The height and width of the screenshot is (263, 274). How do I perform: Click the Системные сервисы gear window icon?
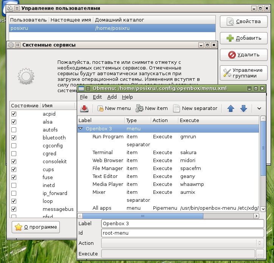click(x=11, y=45)
